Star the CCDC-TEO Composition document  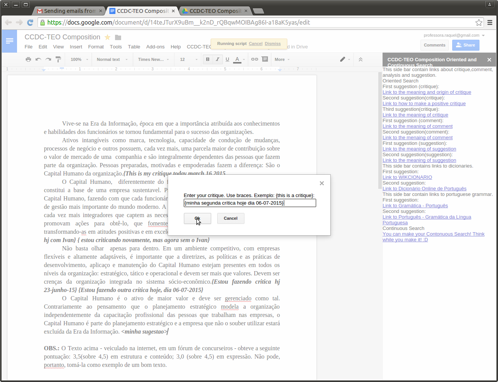(107, 37)
